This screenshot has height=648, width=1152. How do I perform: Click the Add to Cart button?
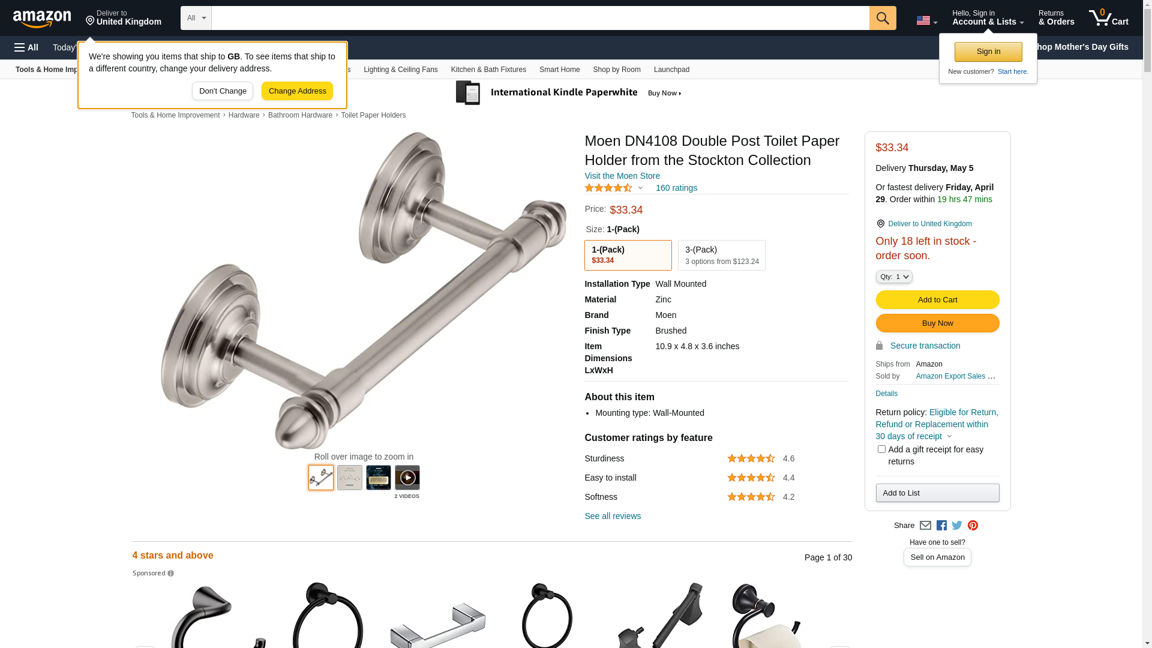(x=937, y=300)
